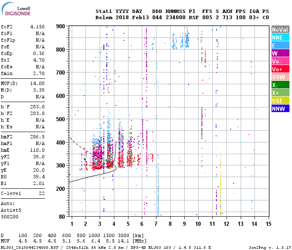Click the 900 km y-axis label

click(x=60, y=26)
